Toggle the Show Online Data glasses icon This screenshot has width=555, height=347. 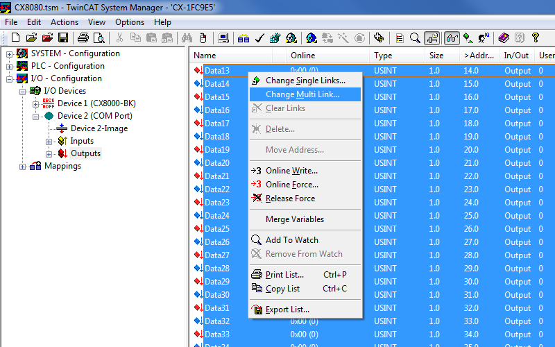tap(452, 37)
